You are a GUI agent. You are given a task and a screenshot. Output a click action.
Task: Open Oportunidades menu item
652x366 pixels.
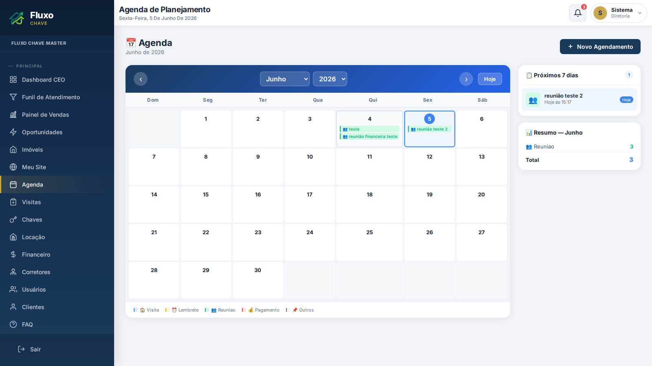[57, 132]
